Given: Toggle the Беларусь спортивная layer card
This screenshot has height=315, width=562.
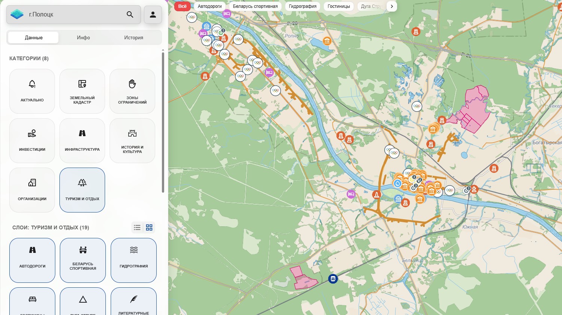Looking at the screenshot, I should coord(83,260).
